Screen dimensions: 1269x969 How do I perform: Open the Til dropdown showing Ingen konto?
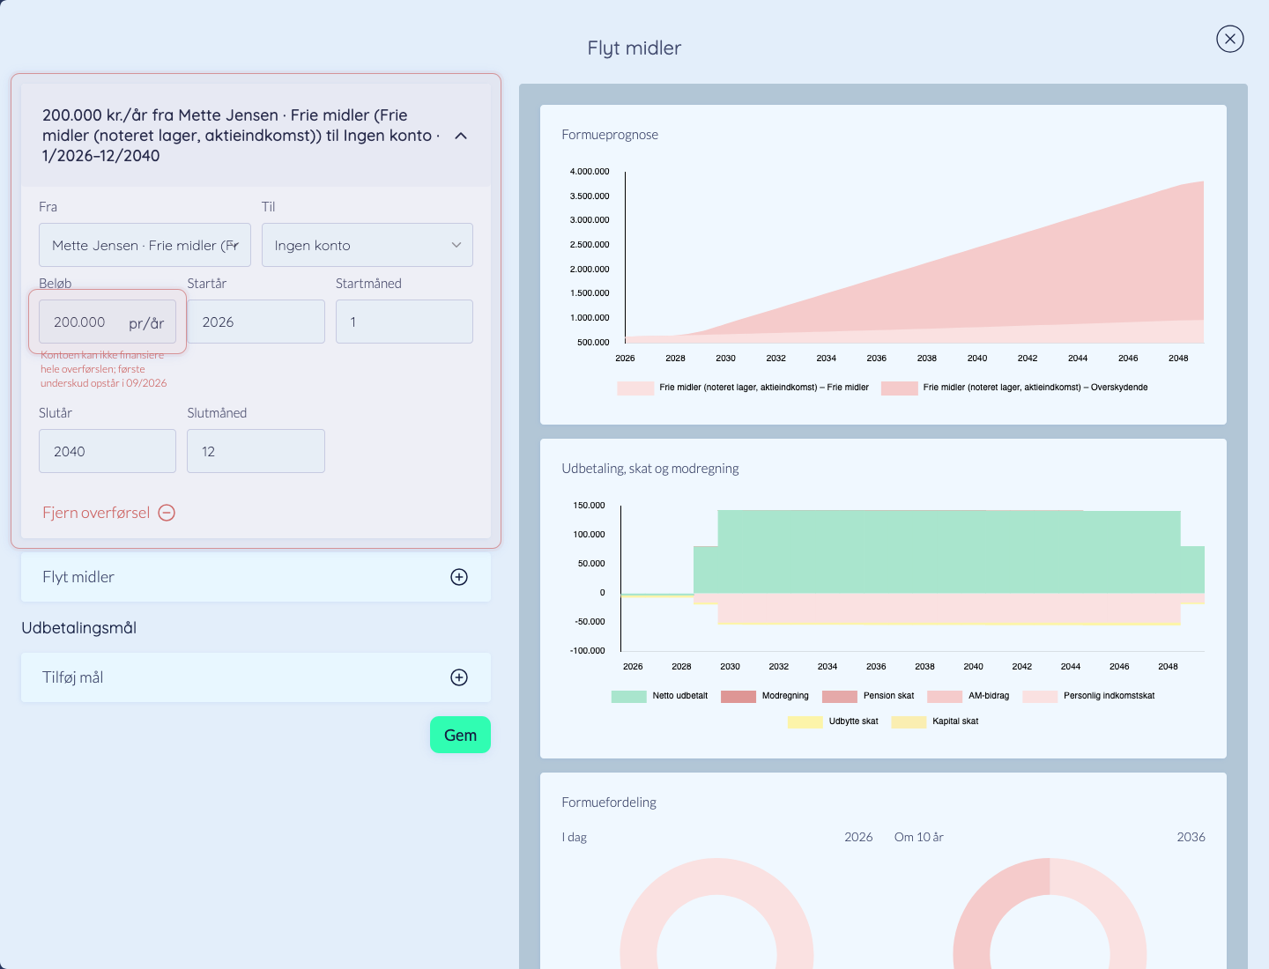[367, 245]
